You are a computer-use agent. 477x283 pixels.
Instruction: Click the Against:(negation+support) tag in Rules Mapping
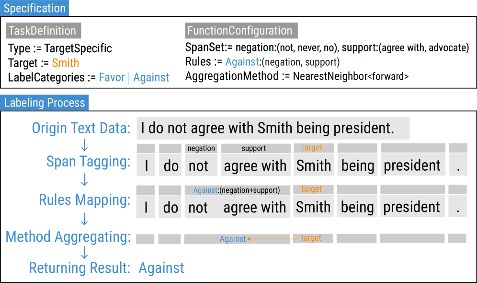[237, 190]
